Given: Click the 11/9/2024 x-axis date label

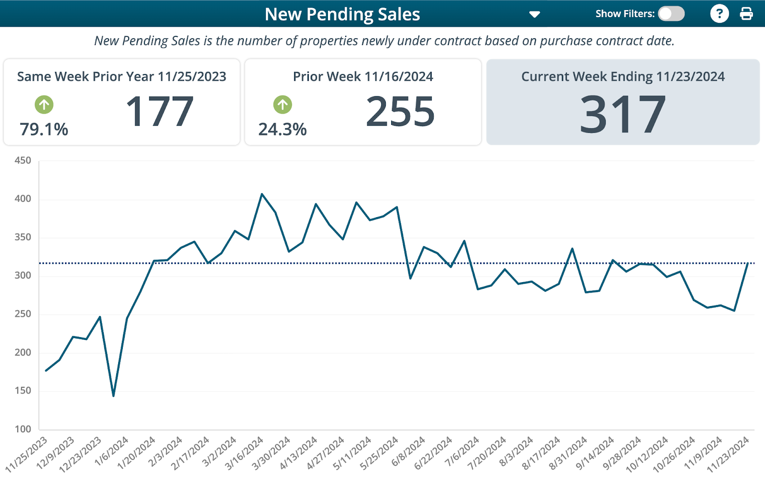Looking at the screenshot, I should (704, 453).
